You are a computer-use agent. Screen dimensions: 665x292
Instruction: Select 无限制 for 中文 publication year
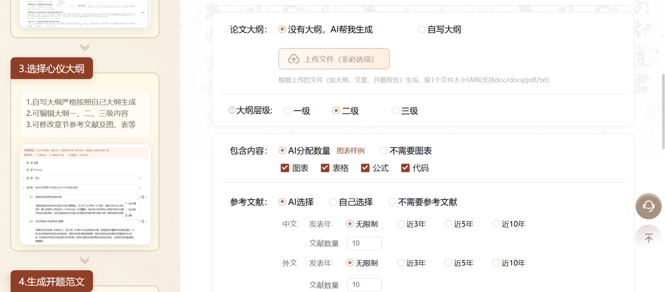(x=362, y=224)
